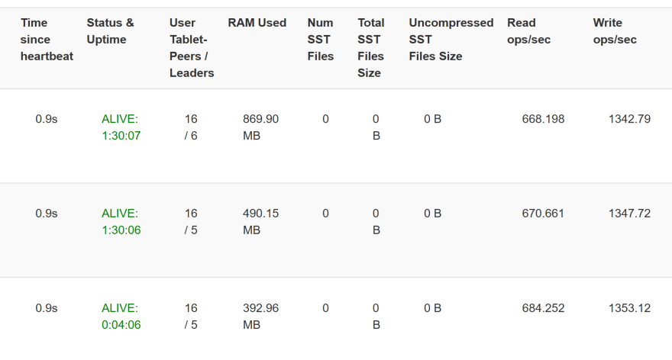Select the 'User Tablet-Peers / Leaders' header
The width and height of the screenshot is (672, 360).
pos(192,47)
